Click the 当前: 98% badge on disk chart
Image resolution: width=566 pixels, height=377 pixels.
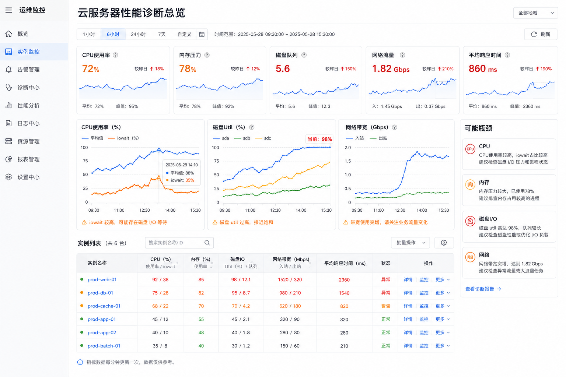click(320, 139)
